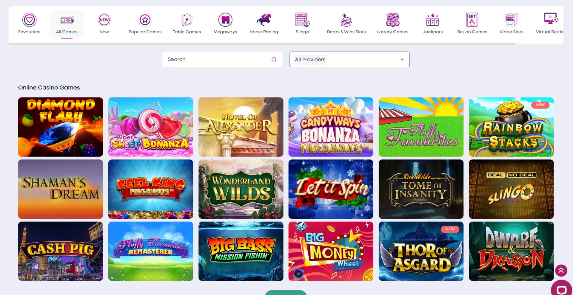Screen dimensions: 573x295
Task: Jump back to top with the double-chevron button
Action: click(561, 271)
